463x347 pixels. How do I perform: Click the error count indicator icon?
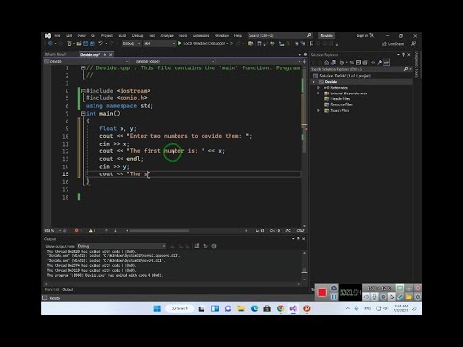[77, 230]
